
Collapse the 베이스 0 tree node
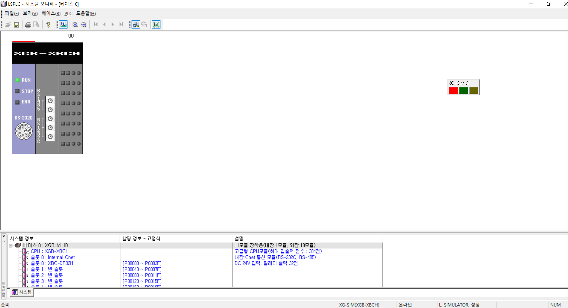(11, 245)
